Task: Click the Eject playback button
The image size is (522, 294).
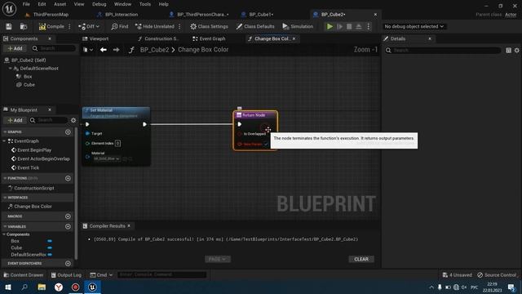Action: (359, 26)
